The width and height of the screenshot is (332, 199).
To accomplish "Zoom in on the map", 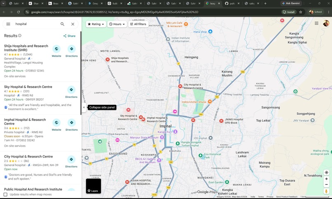I will tap(326, 179).
